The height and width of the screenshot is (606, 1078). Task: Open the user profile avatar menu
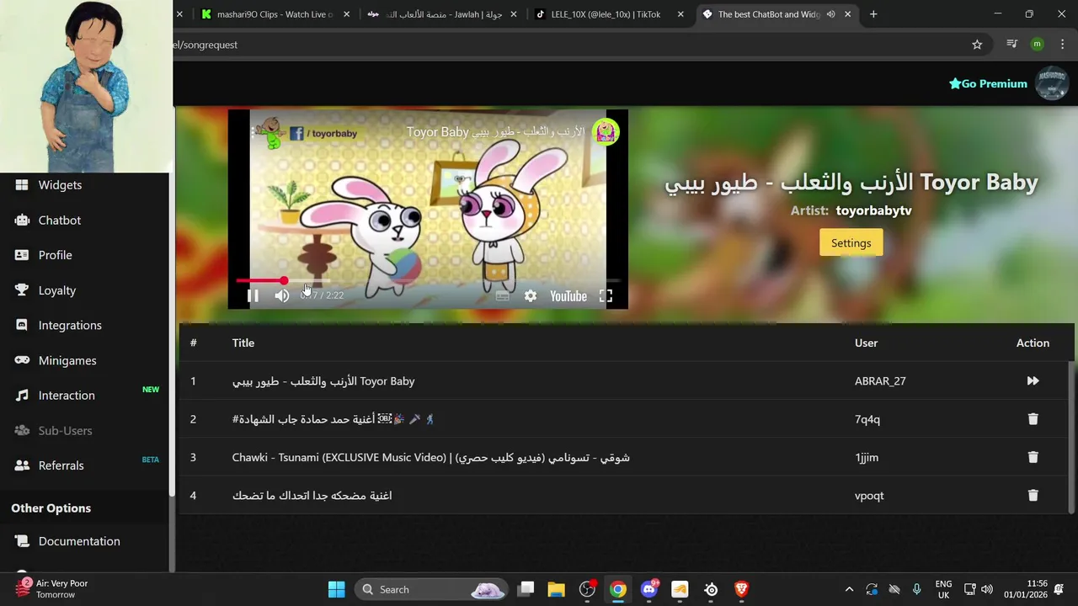coord(1052,83)
